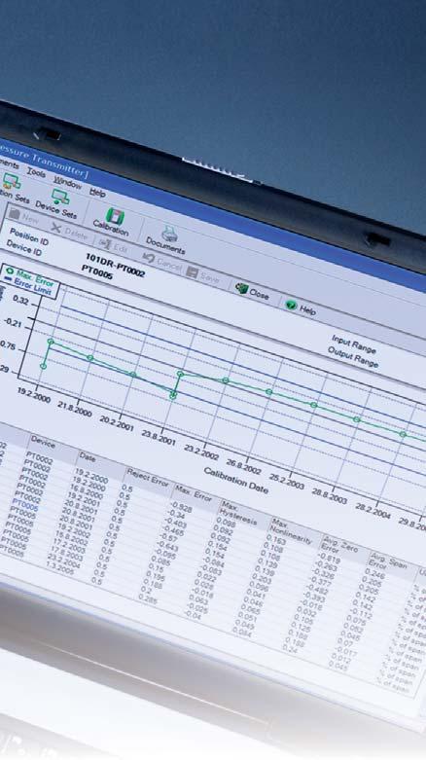Click the Edit toolbar button

113,245
